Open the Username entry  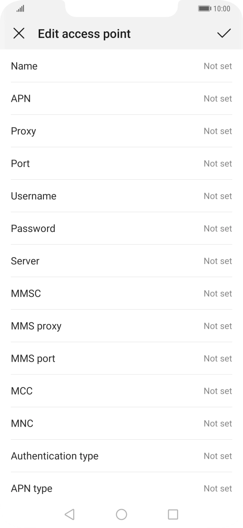tap(121, 196)
